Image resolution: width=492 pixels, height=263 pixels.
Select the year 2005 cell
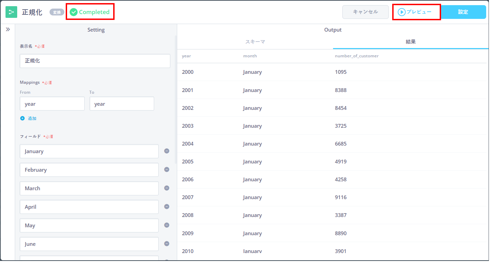188,162
